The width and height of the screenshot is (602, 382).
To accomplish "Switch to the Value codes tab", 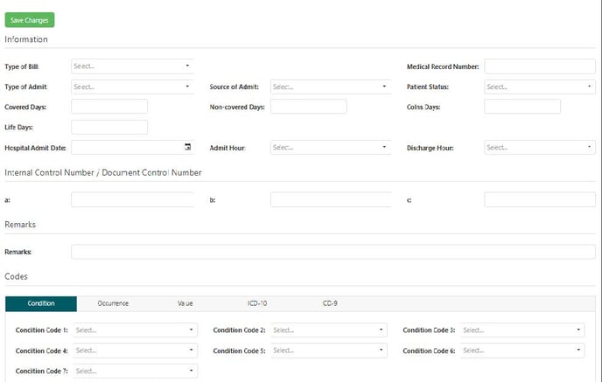I will 185,303.
